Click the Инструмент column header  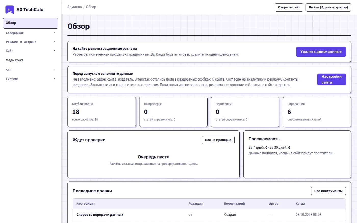pyautogui.click(x=85, y=204)
